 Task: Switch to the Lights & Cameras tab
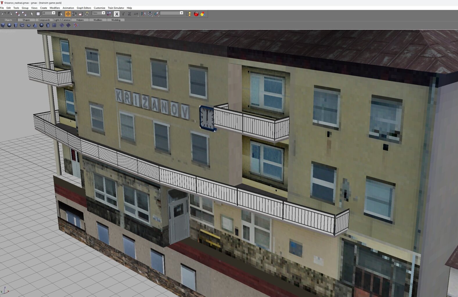(62, 20)
